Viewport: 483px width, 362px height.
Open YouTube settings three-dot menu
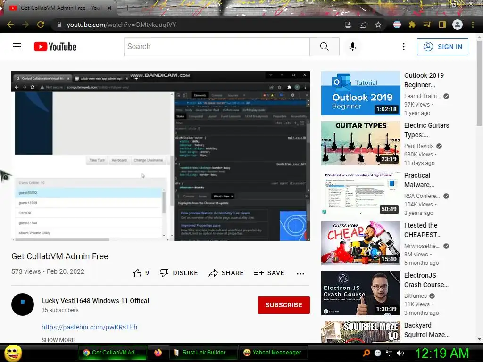404,47
